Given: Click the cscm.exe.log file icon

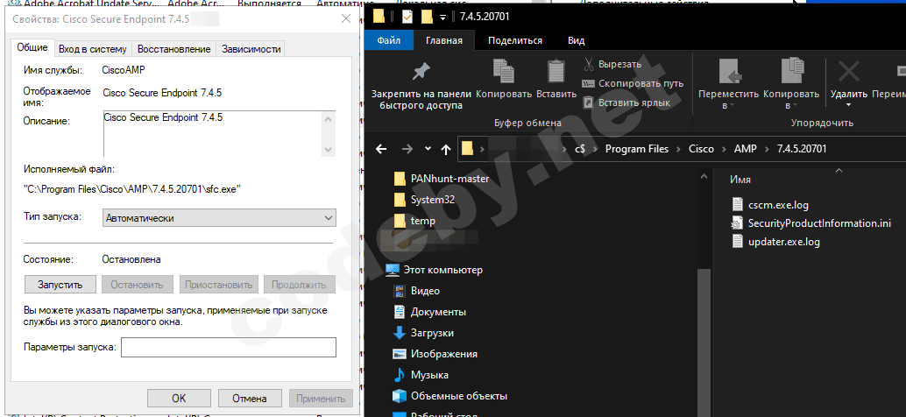Looking at the screenshot, I should [737, 204].
